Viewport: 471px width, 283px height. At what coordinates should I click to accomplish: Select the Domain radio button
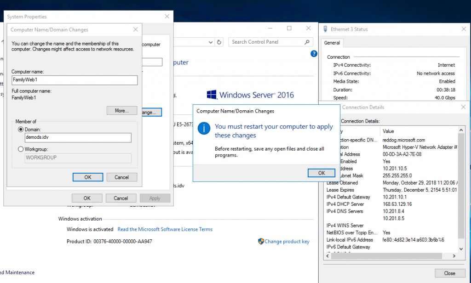tap(21, 130)
